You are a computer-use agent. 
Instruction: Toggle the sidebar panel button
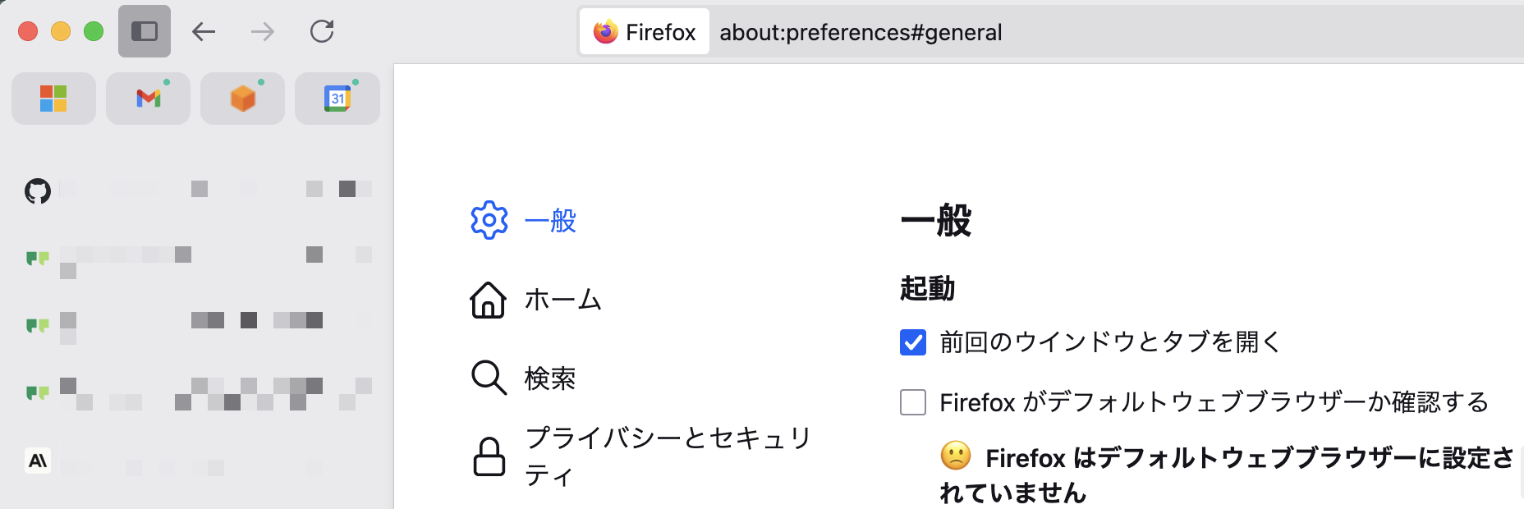click(145, 31)
